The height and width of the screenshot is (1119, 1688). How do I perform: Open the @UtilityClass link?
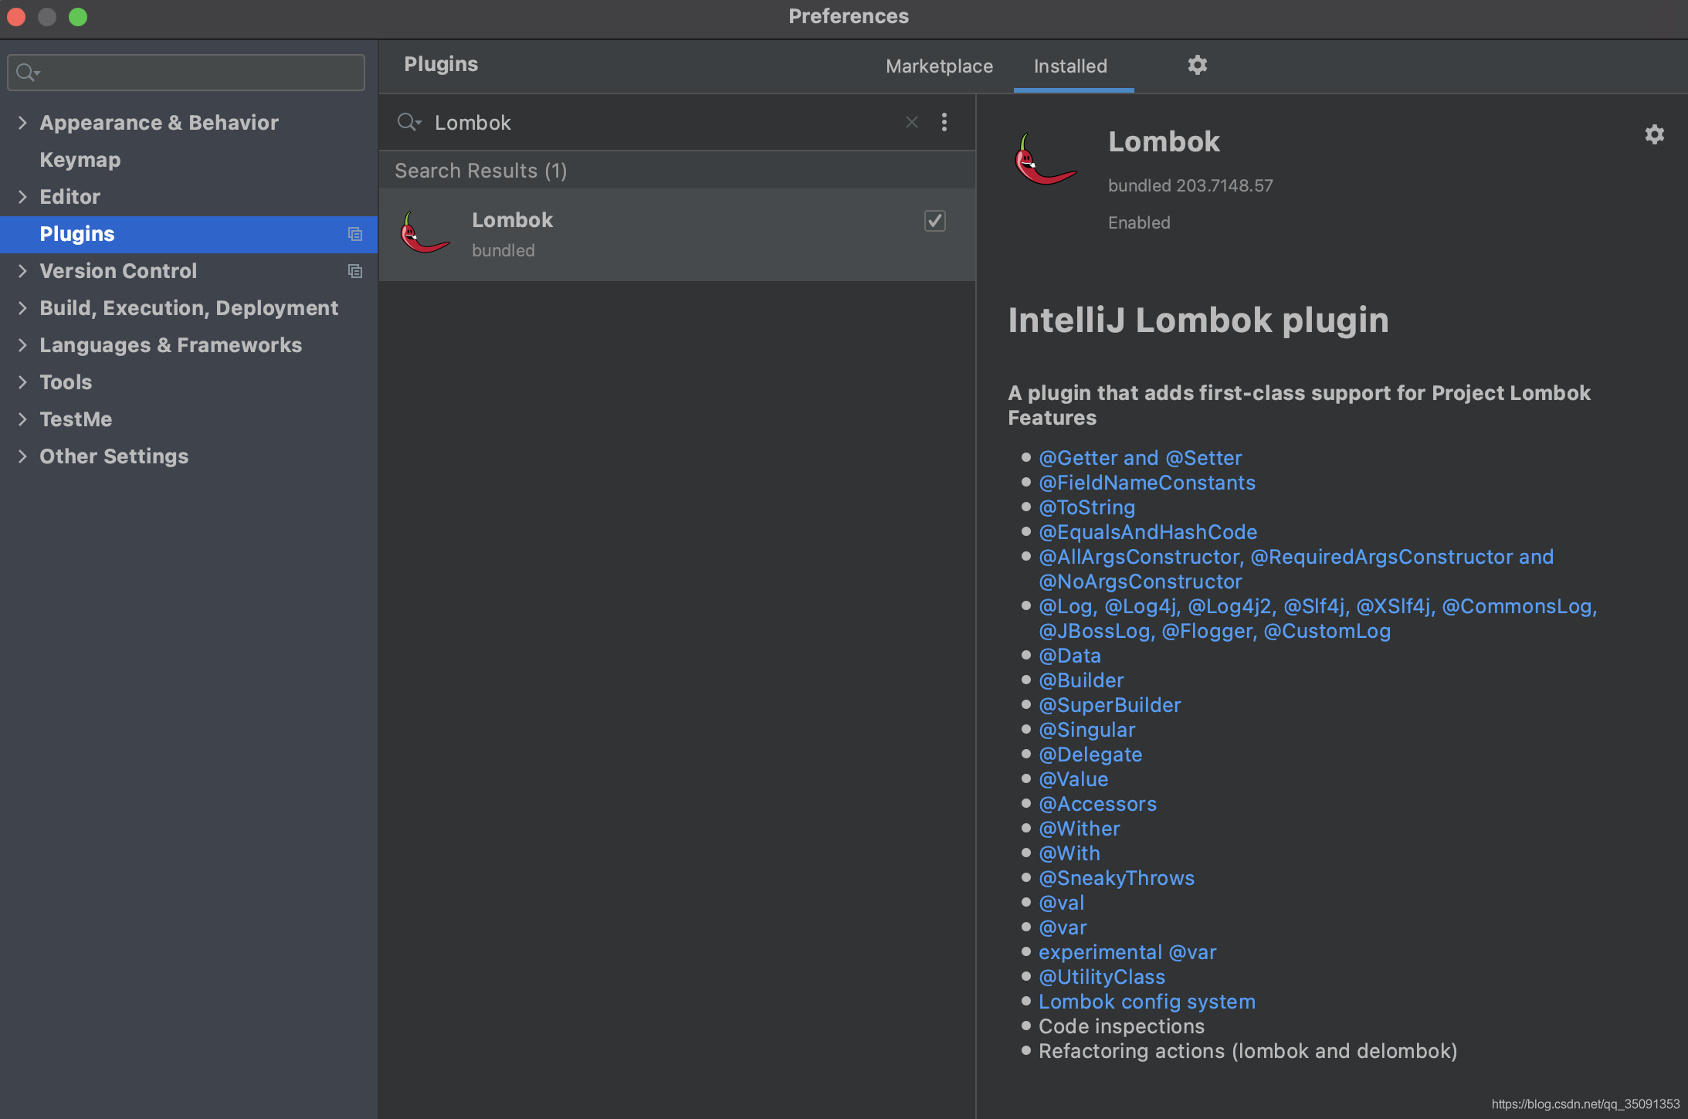1102,977
